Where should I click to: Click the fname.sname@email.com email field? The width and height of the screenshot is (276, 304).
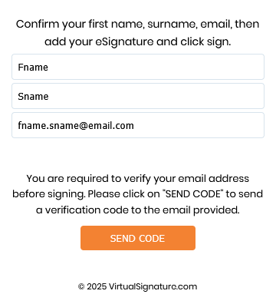pyautogui.click(x=138, y=125)
